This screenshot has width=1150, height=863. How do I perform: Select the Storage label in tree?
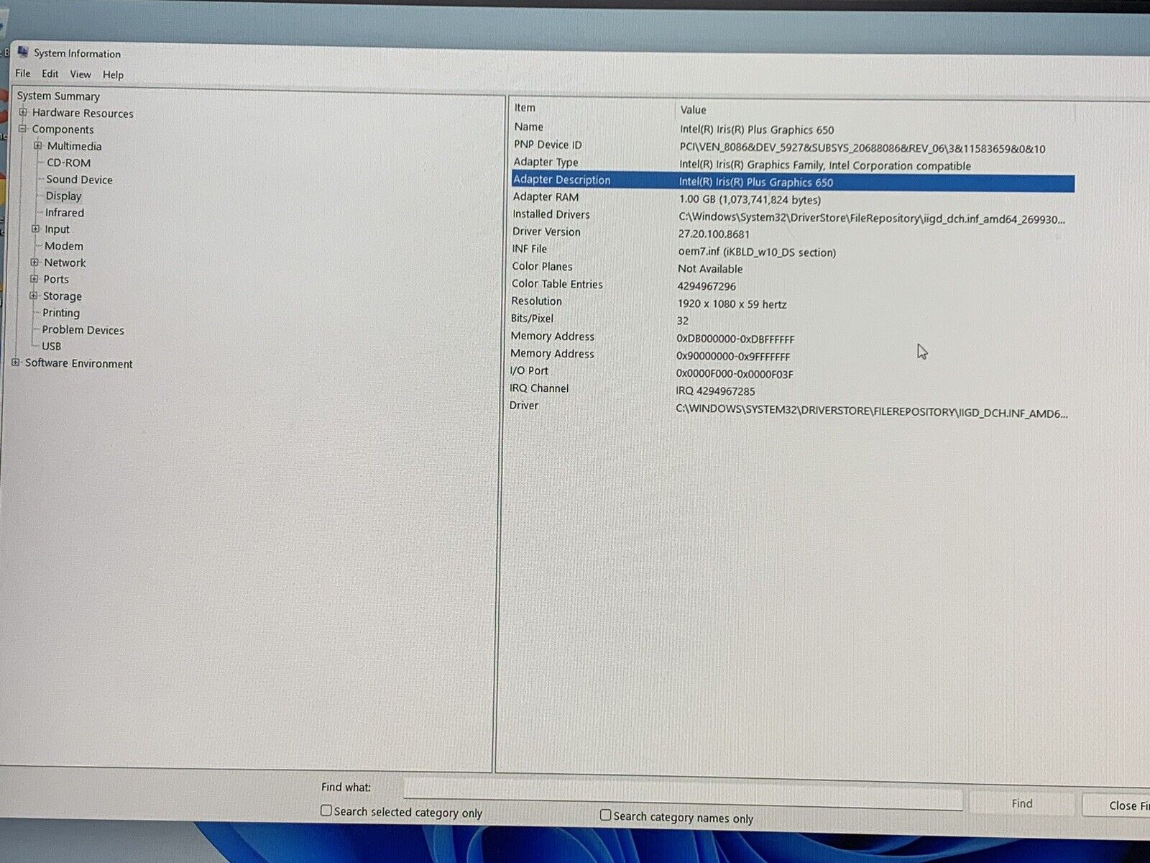(x=63, y=296)
